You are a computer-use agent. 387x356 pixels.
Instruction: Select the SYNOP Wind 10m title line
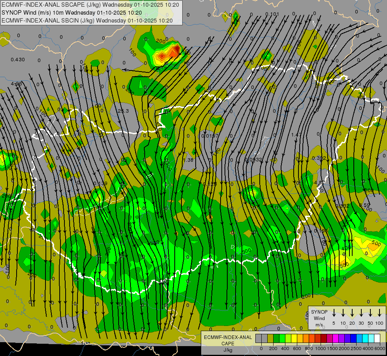(x=72, y=13)
